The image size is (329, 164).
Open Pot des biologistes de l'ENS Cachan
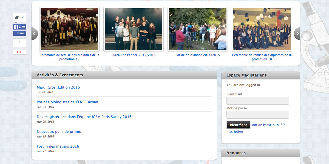(67, 102)
